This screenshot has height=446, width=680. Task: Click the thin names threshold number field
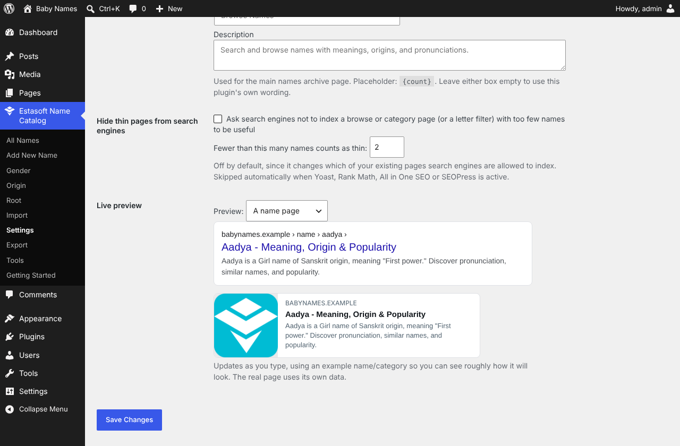click(387, 147)
